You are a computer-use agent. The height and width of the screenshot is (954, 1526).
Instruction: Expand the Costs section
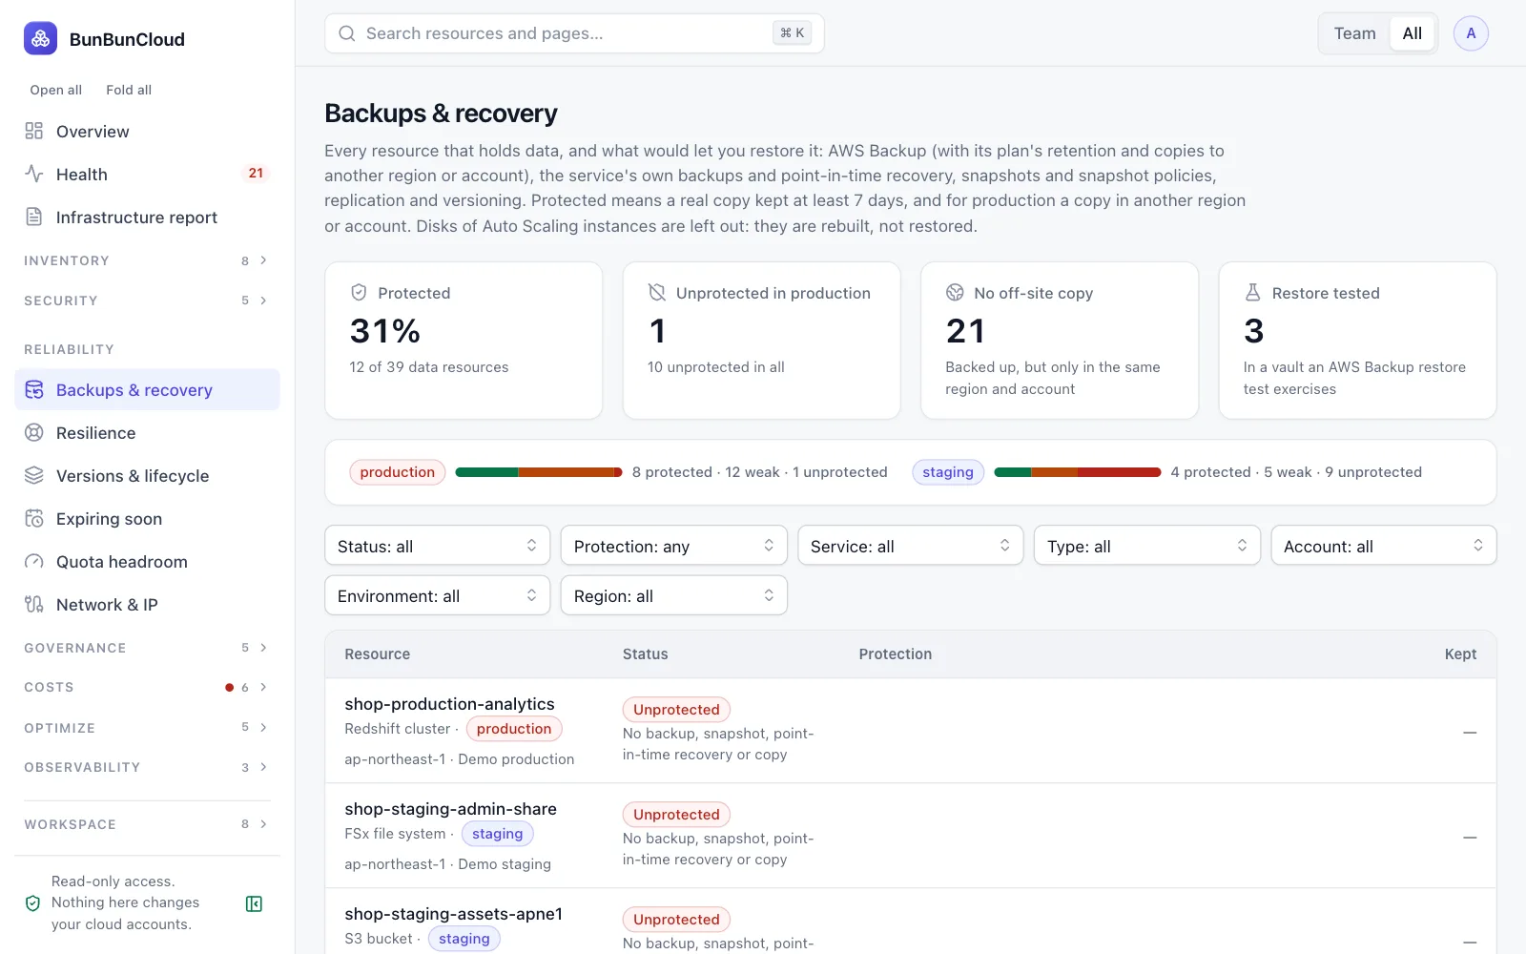click(x=147, y=687)
